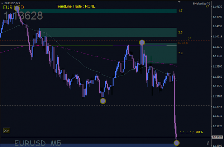224x147 pixels.
Task: Click the dotted candle progress bar
Action: (x=187, y=132)
